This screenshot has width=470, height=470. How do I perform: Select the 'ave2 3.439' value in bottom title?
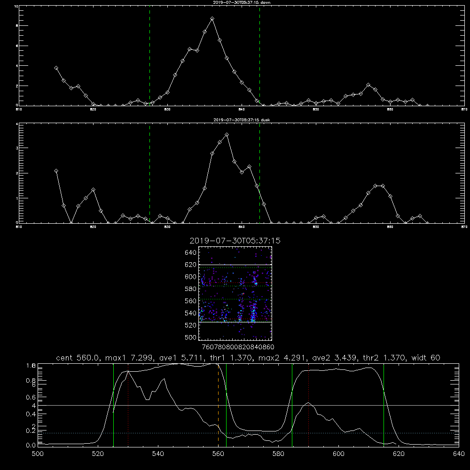pos(335,358)
